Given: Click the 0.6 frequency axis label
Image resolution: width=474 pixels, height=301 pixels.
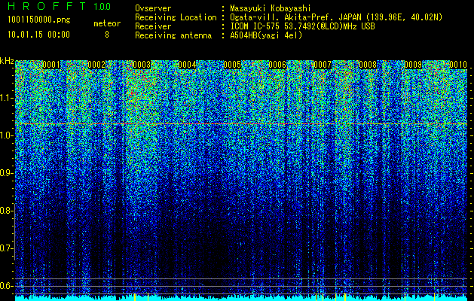Looking at the screenshot, I should 6,286.
